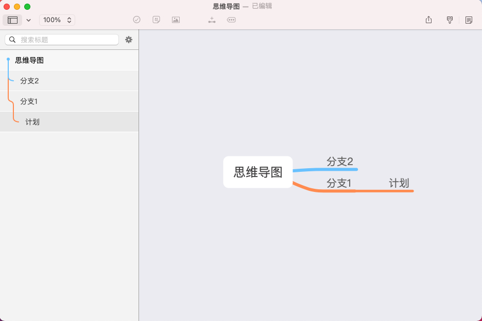The image size is (482, 321).
Task: Click the window title 思维导图
Action: click(x=226, y=7)
